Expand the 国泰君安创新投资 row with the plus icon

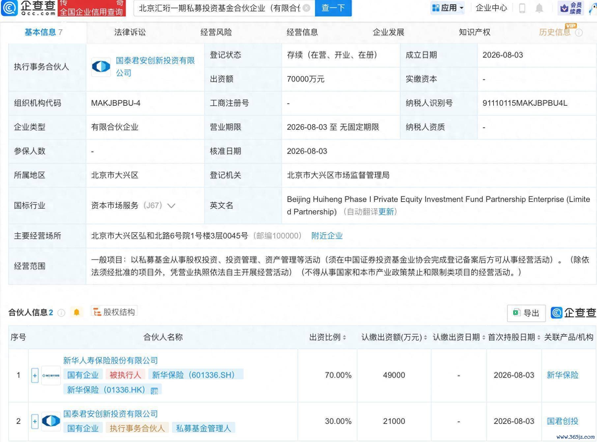[35, 422]
